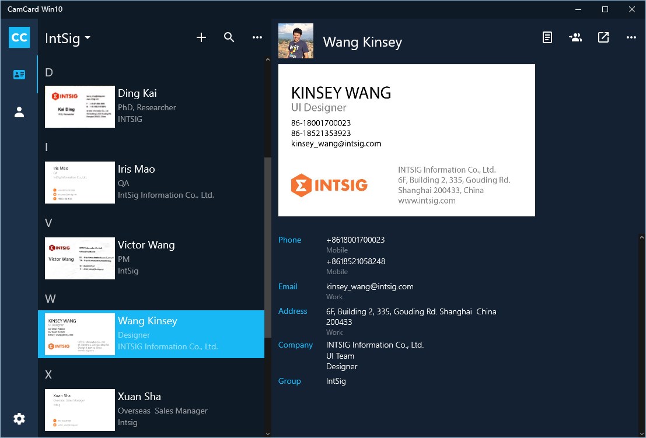Add a new card with plus icon
Image resolution: width=646 pixels, height=438 pixels.
pos(201,37)
